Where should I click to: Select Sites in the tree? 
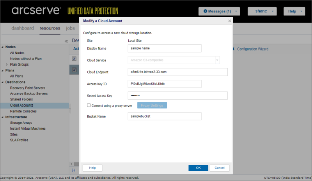[14, 135]
